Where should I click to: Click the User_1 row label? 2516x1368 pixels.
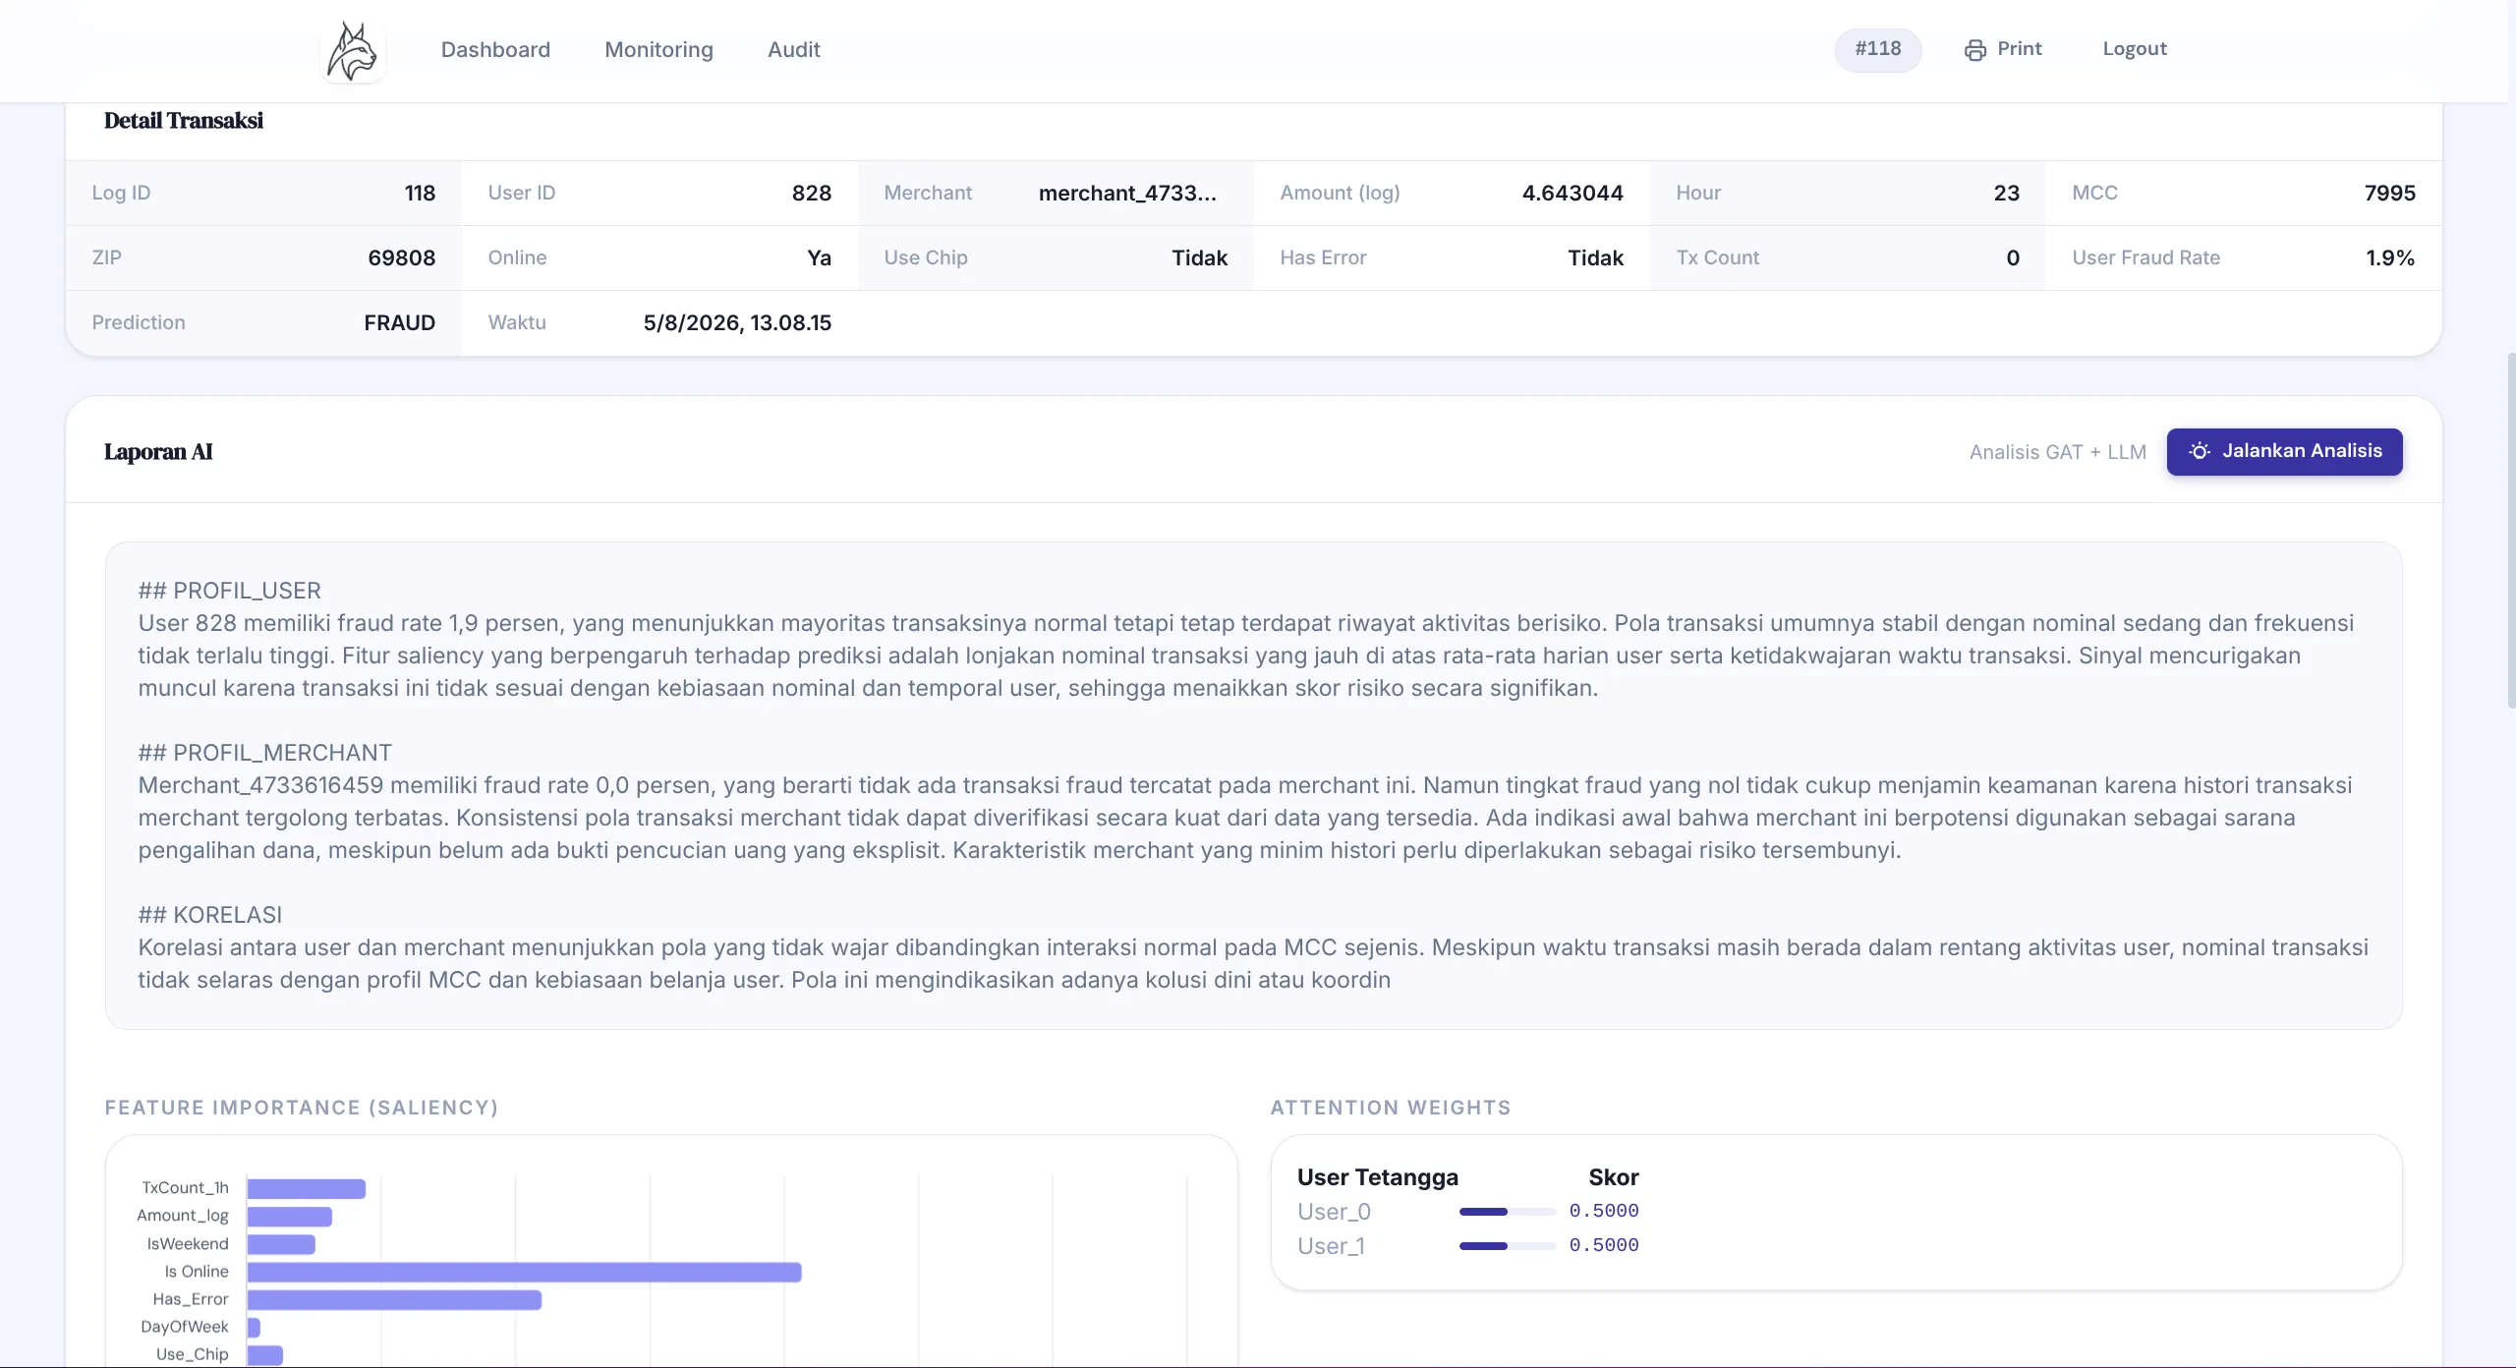tap(1331, 1246)
